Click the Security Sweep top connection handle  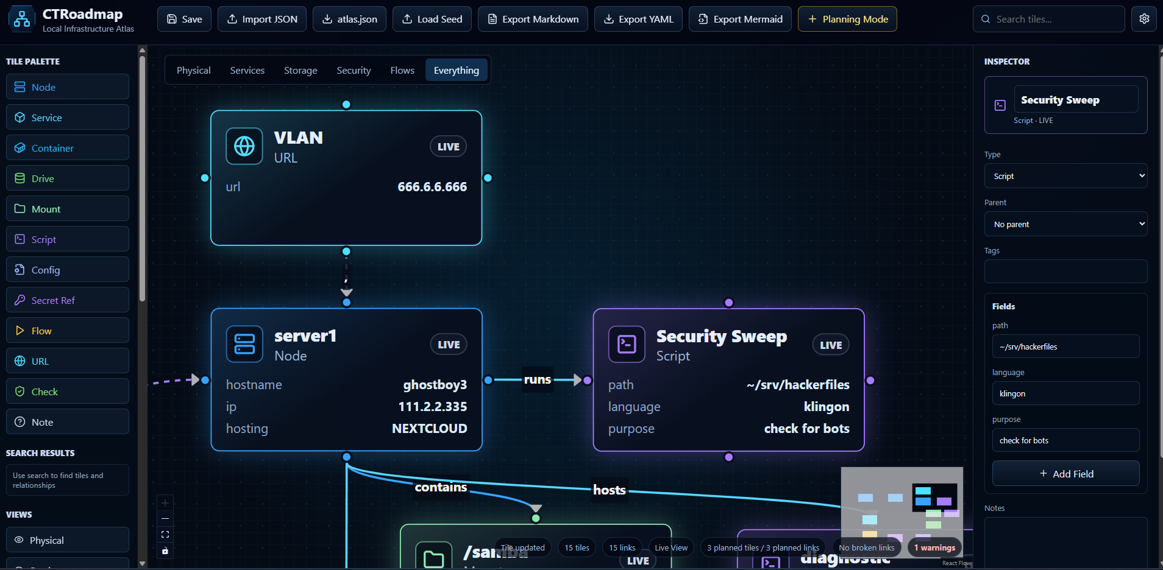pyautogui.click(x=729, y=303)
